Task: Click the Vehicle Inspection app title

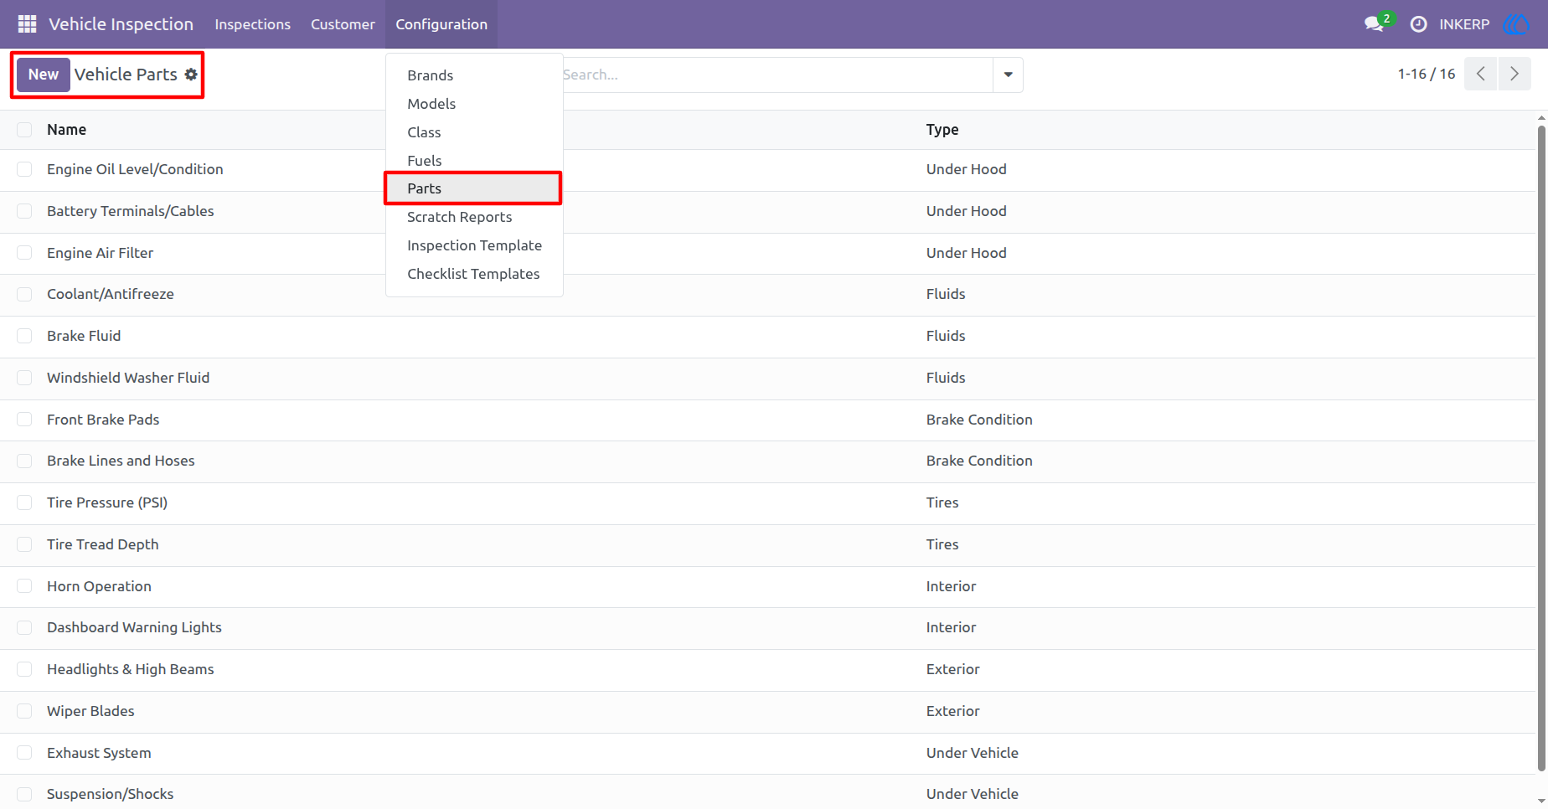Action: tap(121, 24)
